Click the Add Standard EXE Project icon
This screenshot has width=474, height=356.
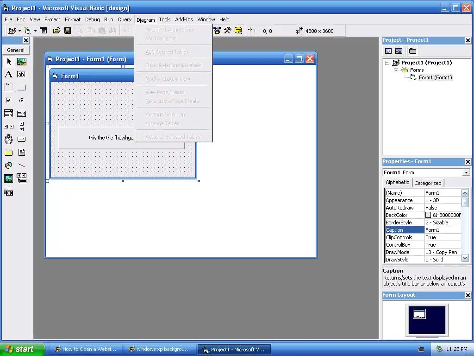[x=12, y=31]
